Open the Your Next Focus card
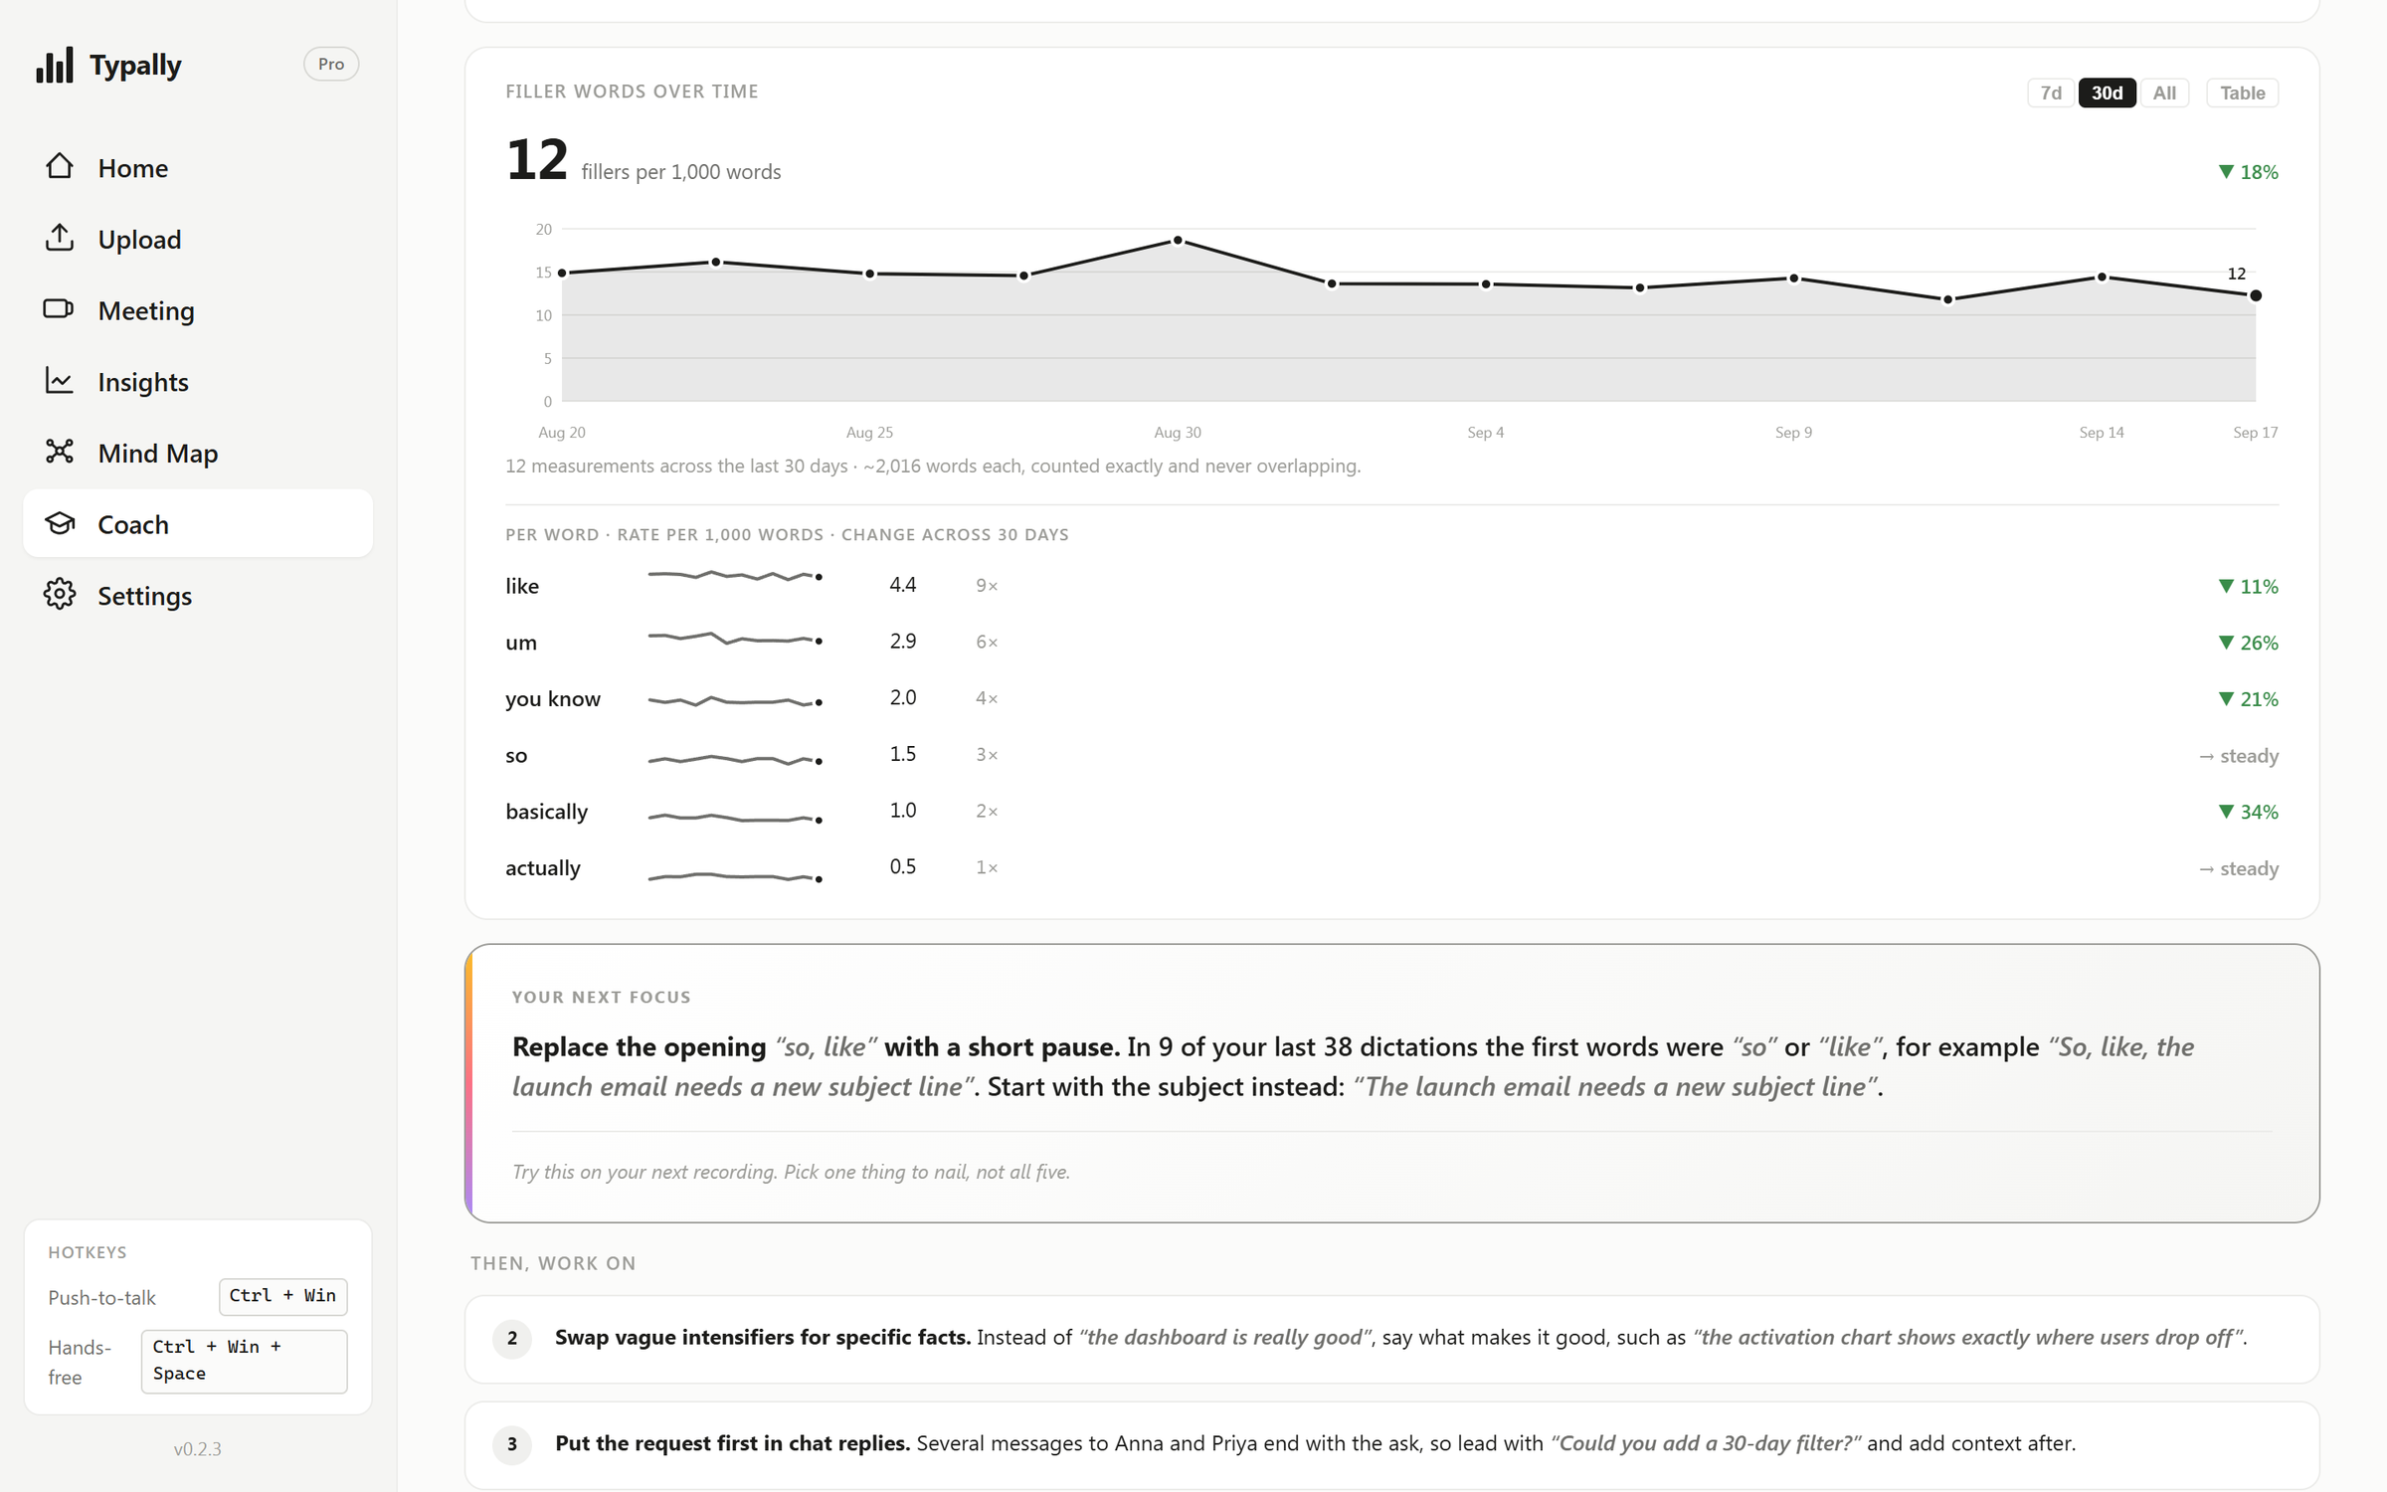The height and width of the screenshot is (1492, 2387). [1392, 1083]
